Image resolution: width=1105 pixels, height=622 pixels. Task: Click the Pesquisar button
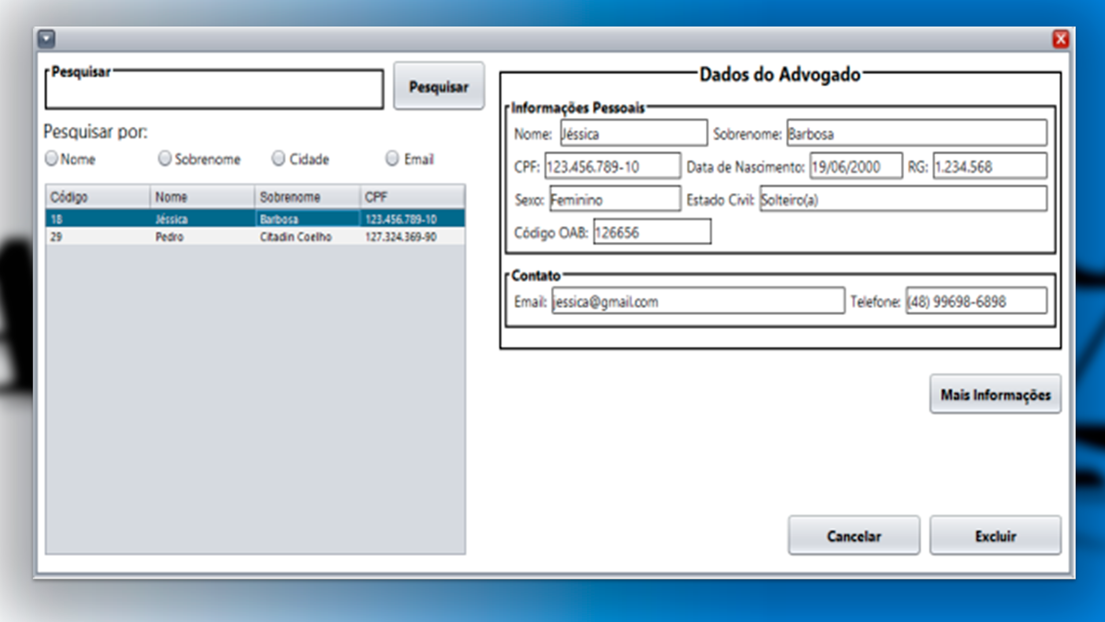tap(439, 86)
